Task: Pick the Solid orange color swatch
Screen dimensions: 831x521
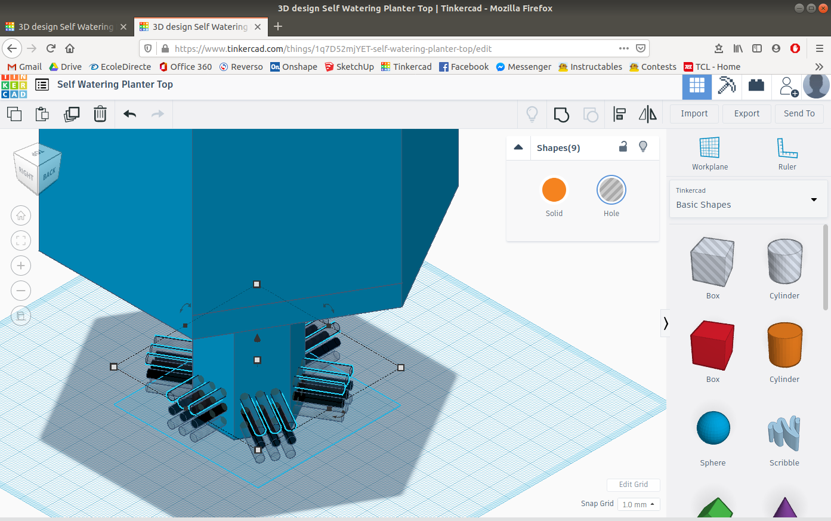Action: [554, 189]
